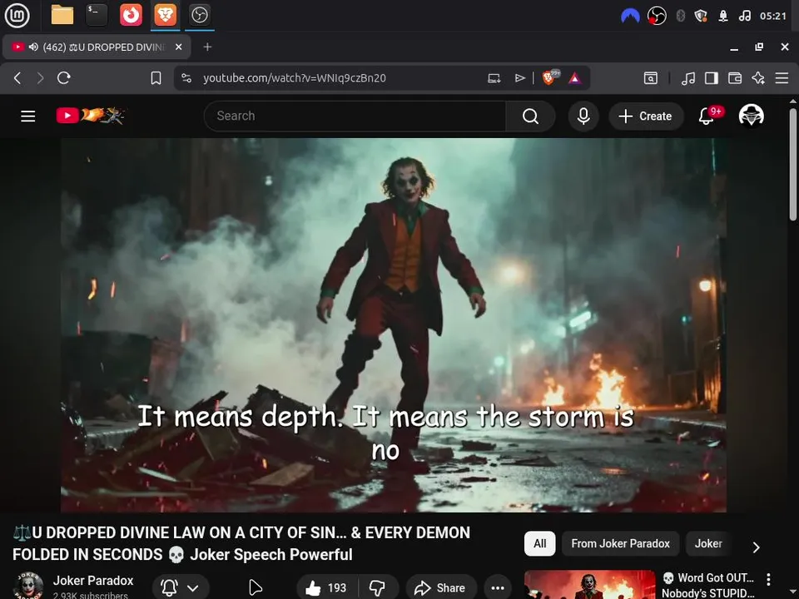Open Leo AI assistant icon
Image resolution: width=799 pixels, height=599 pixels.
point(758,78)
